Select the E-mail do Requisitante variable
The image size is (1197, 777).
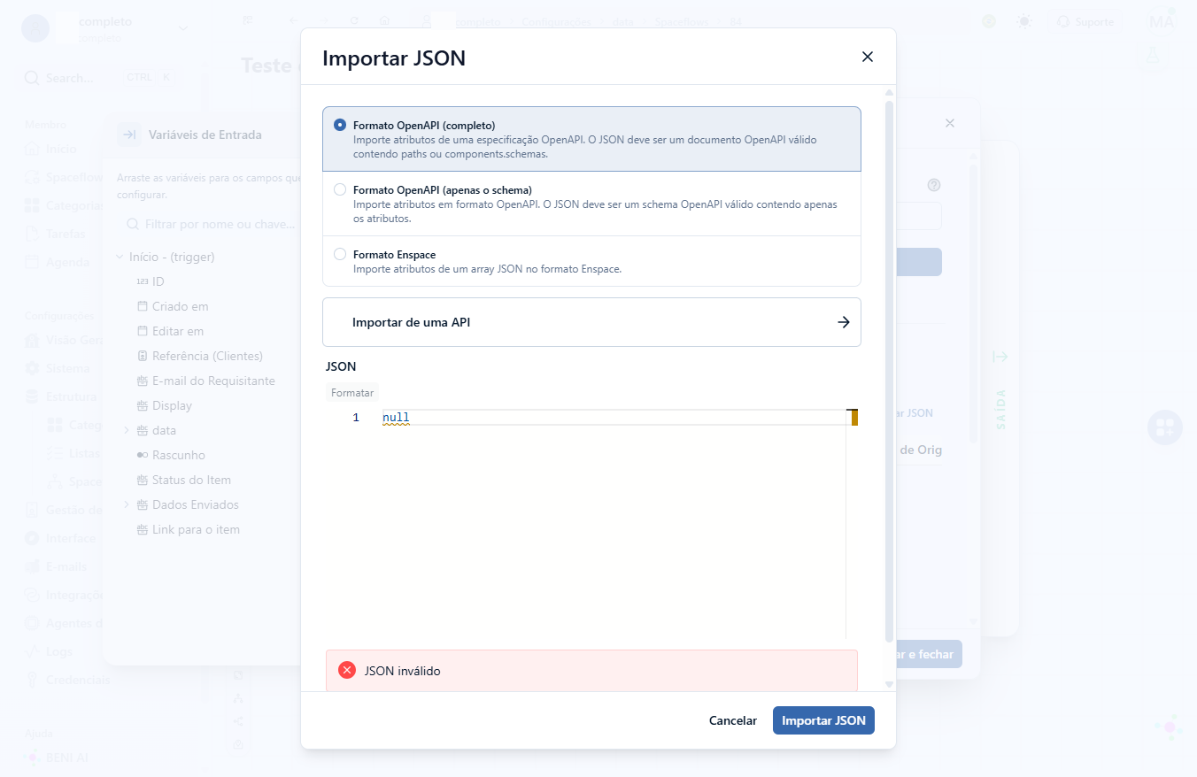pyautogui.click(x=205, y=381)
